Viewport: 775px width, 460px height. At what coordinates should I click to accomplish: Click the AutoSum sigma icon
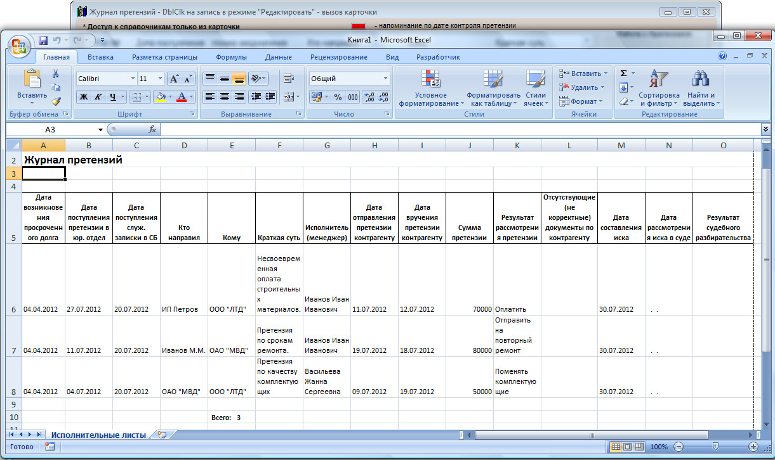click(623, 73)
